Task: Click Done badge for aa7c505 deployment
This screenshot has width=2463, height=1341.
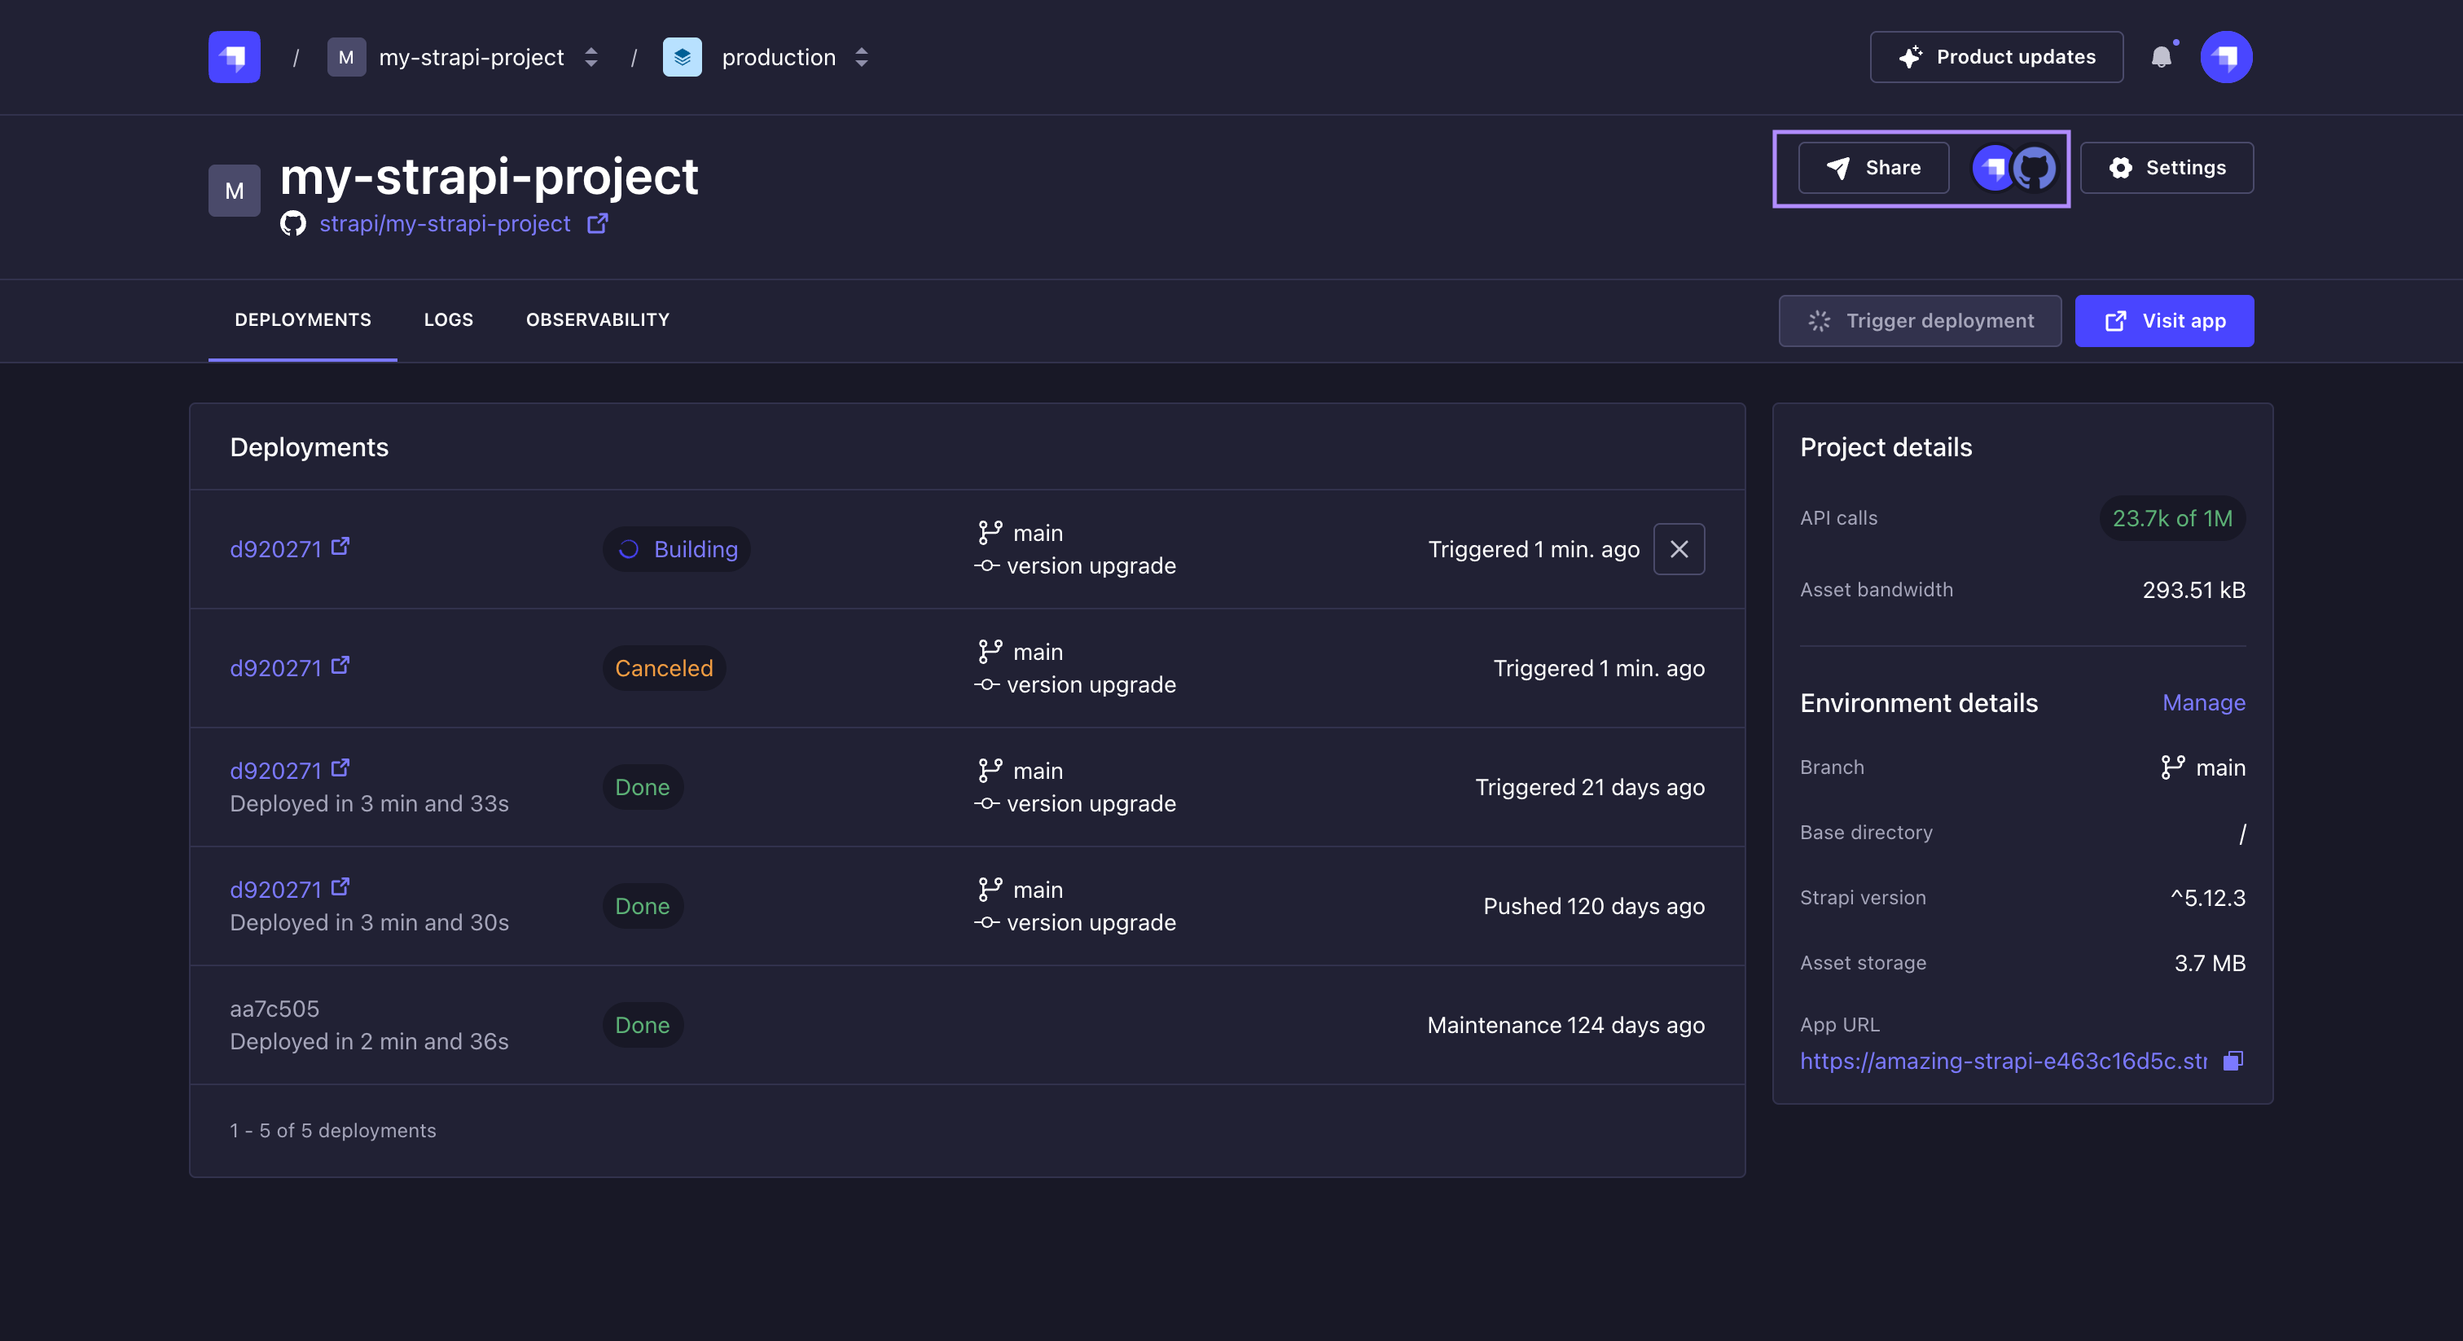Action: click(x=643, y=1026)
